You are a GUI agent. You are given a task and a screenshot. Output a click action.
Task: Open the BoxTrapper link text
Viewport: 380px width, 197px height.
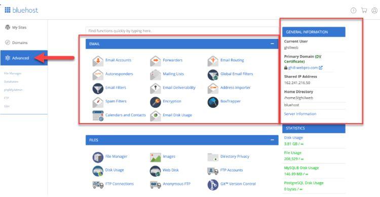point(231,101)
